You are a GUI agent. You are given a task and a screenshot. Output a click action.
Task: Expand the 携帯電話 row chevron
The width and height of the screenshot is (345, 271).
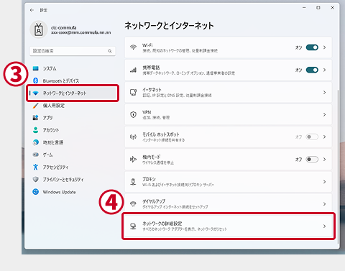[x=324, y=70]
